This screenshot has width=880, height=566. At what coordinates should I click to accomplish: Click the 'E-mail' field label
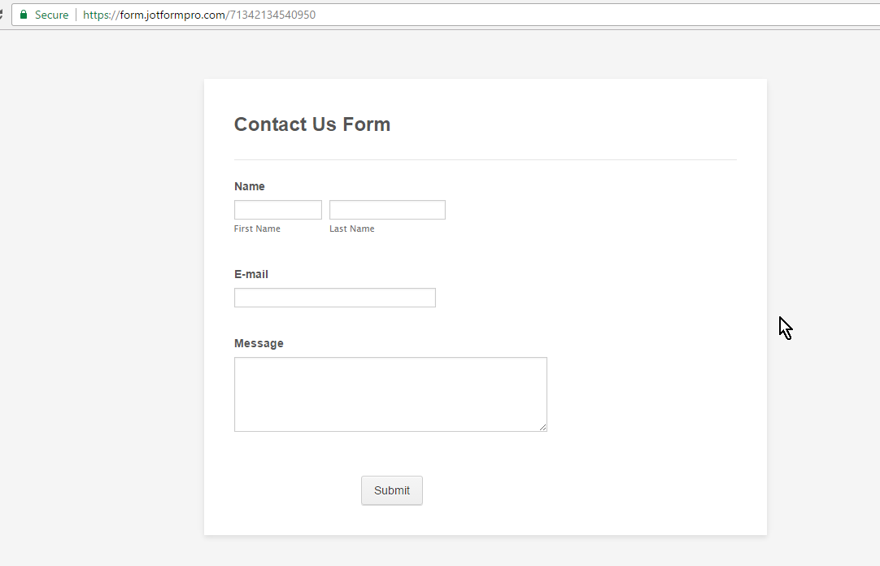(251, 274)
